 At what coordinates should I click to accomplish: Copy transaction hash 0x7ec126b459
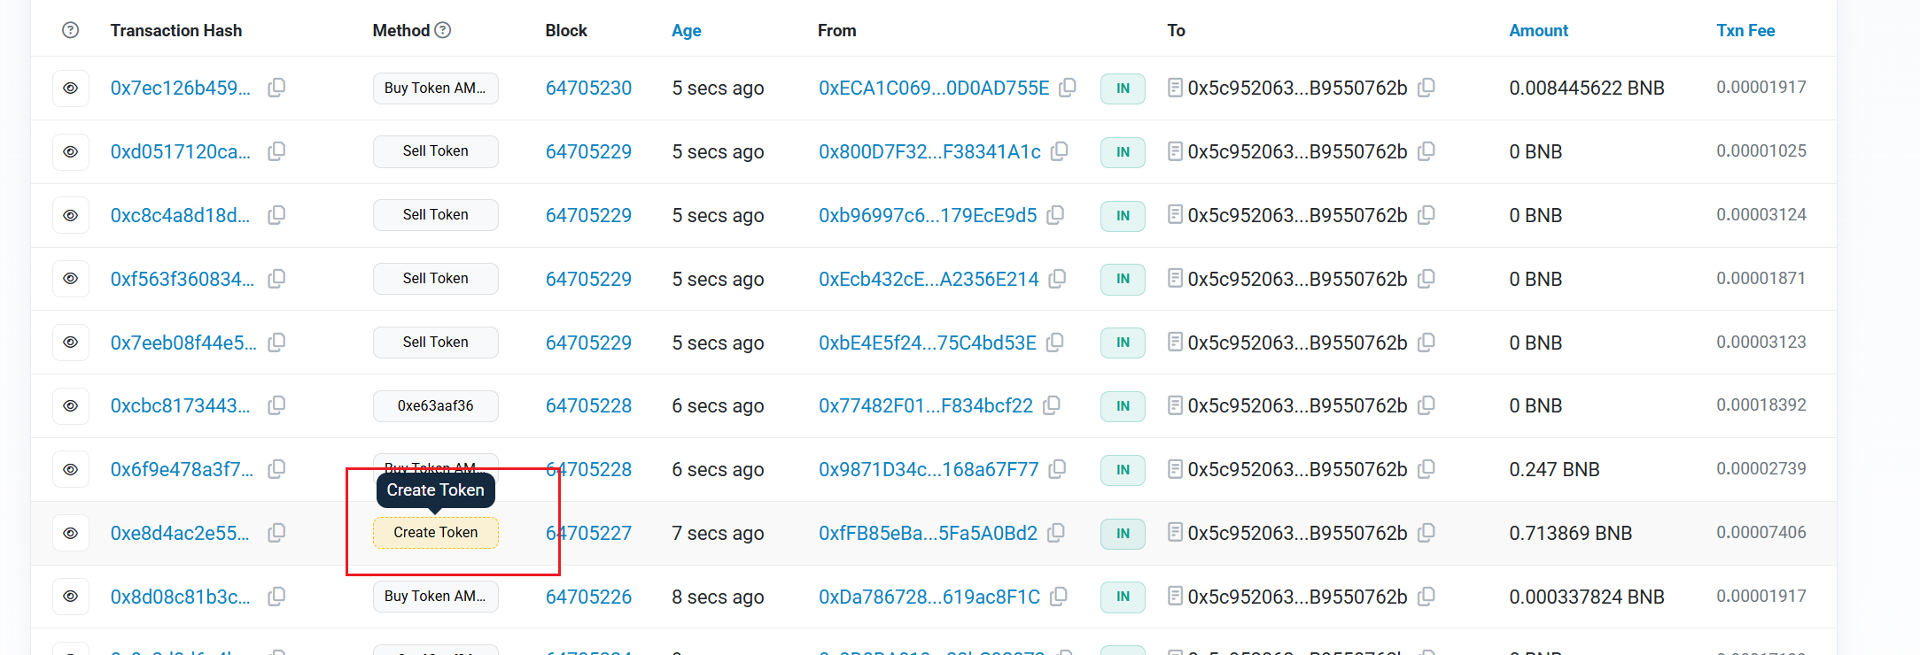pos(276,88)
